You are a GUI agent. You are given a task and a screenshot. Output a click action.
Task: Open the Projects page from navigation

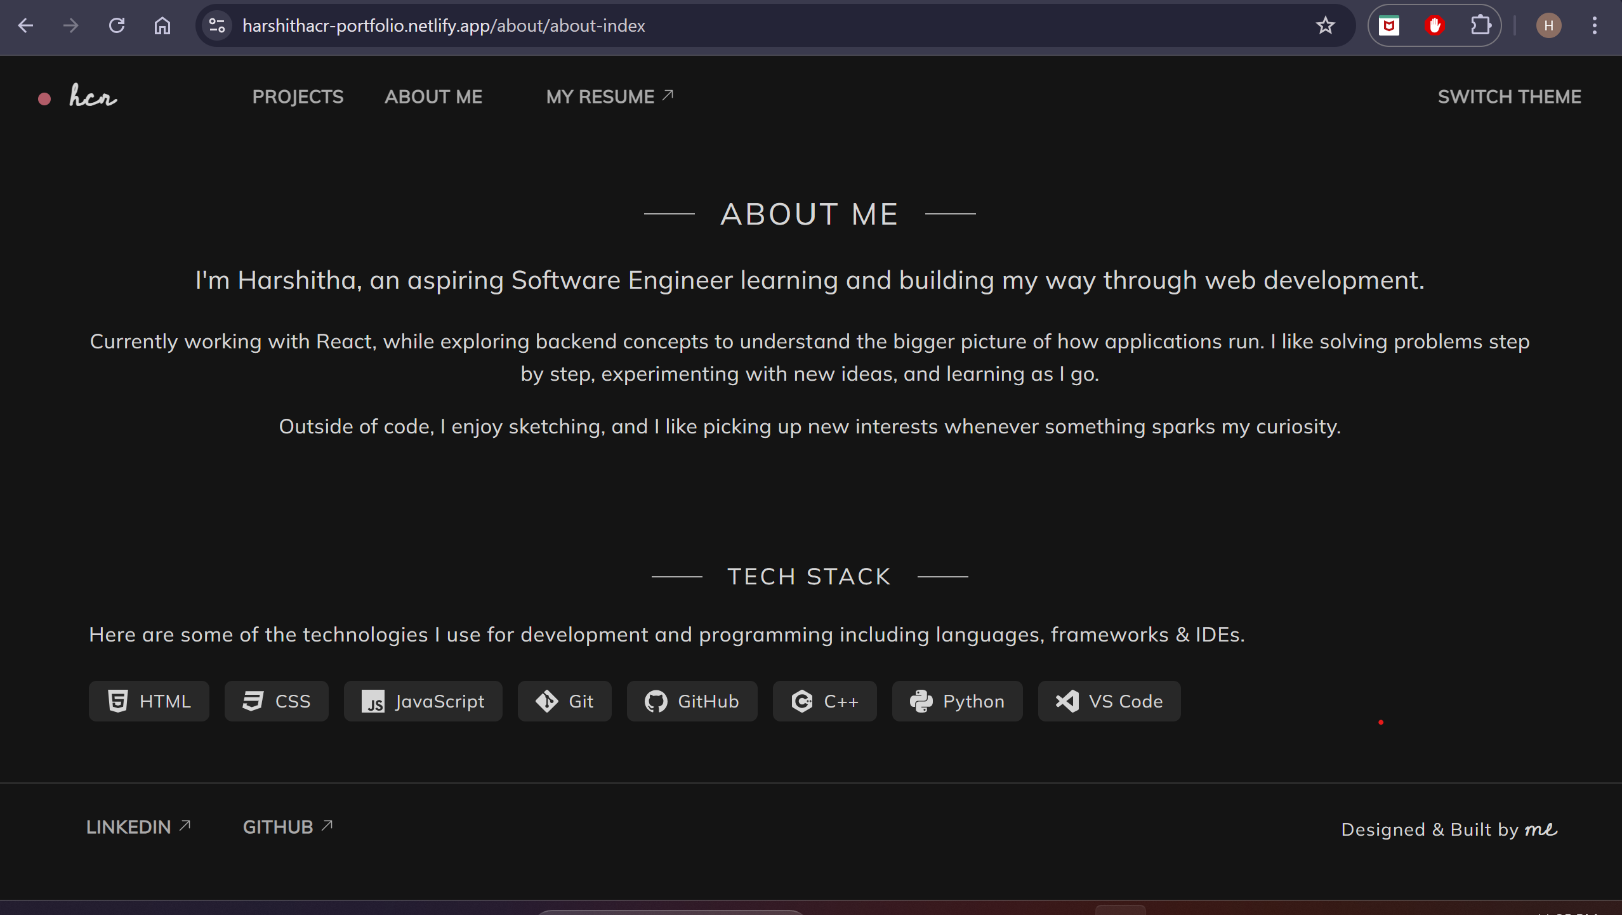point(298,97)
